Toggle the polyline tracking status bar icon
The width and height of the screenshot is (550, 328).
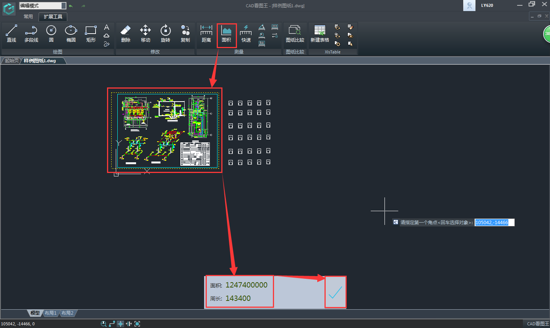click(112, 324)
